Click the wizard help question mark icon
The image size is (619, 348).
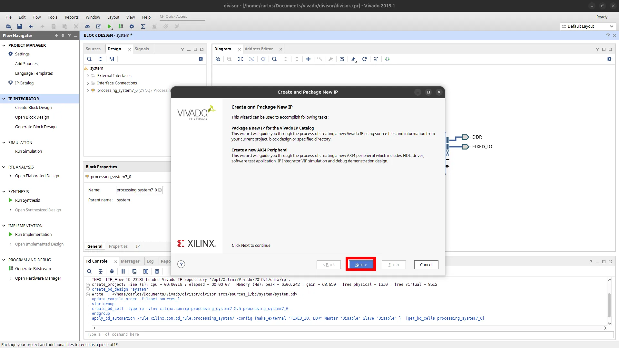(181, 264)
